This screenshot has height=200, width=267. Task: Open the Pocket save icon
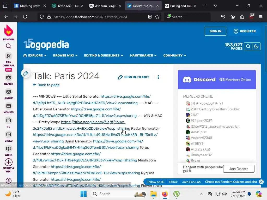[x=223, y=17]
